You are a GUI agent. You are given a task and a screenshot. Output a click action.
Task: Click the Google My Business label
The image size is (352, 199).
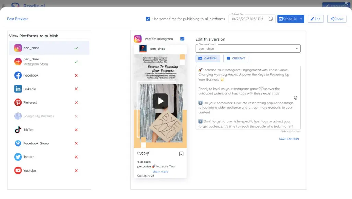38,116
